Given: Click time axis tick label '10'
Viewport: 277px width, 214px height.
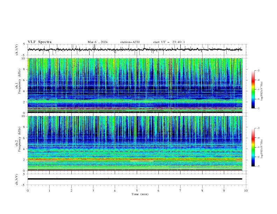Looking at the screenshot, I should [x=246, y=191].
